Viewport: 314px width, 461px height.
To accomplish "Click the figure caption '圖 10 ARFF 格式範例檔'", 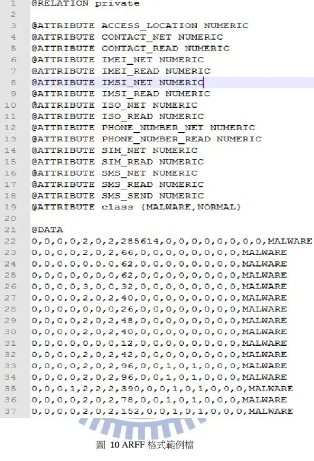I will [145, 445].
